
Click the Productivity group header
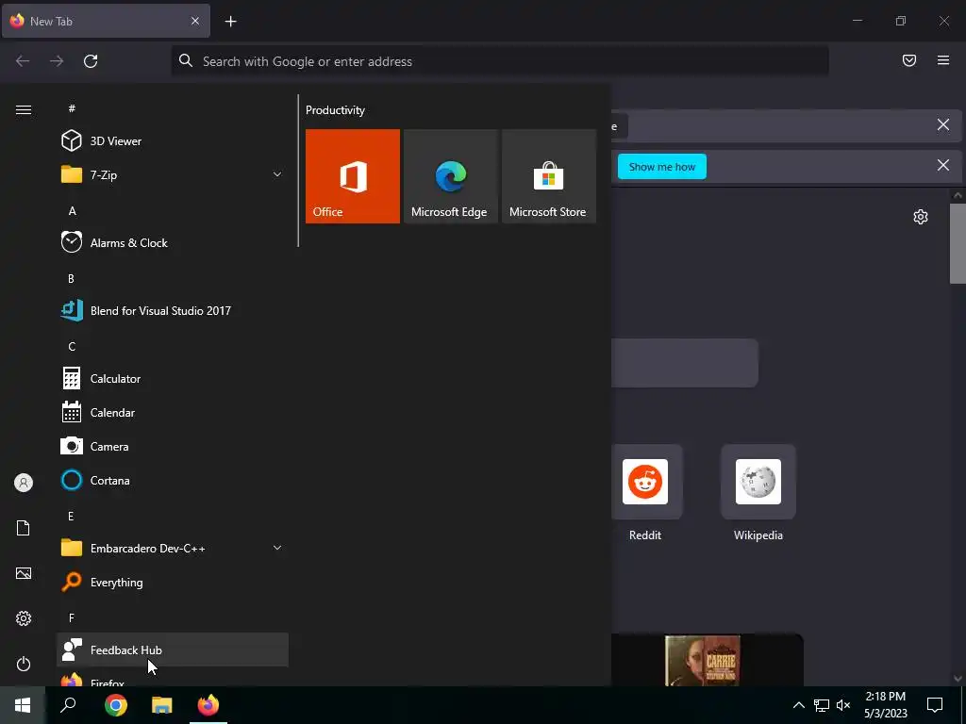(x=335, y=110)
